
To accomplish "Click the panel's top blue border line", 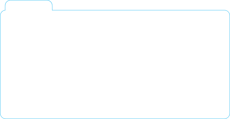I will click(x=138, y=10).
